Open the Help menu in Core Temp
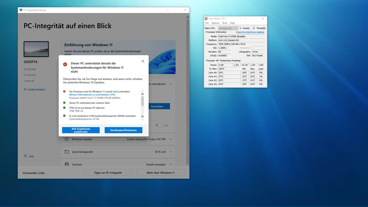Image resolution: width=368 pixels, height=207 pixels. 232,23
